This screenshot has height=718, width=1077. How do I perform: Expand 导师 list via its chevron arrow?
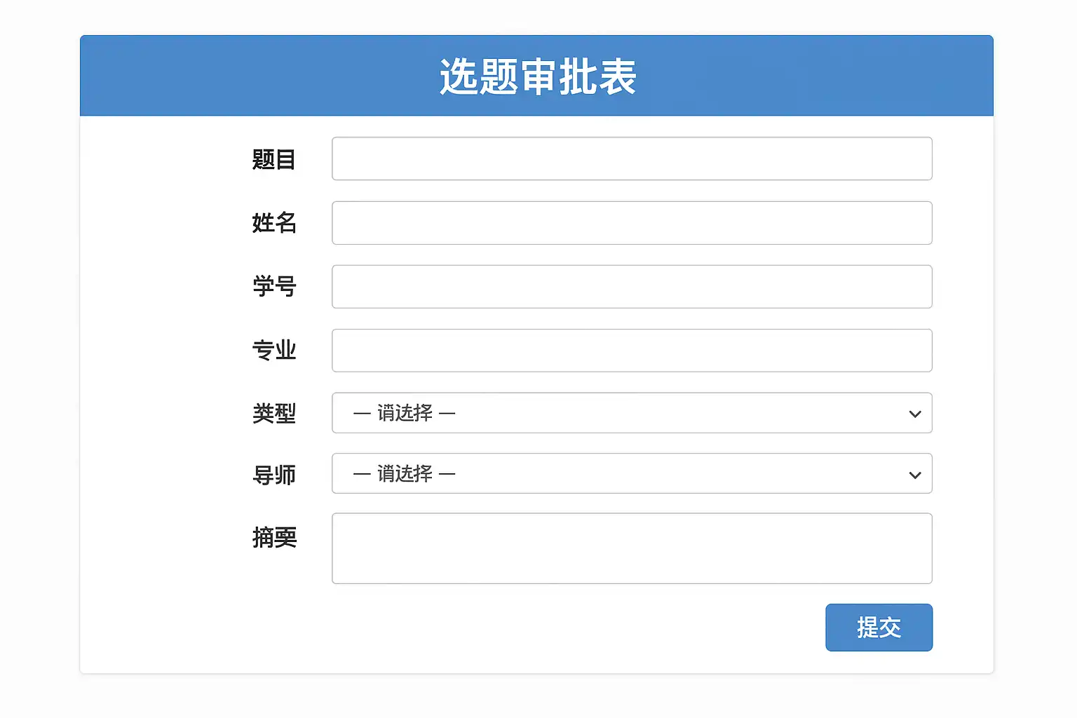click(914, 475)
